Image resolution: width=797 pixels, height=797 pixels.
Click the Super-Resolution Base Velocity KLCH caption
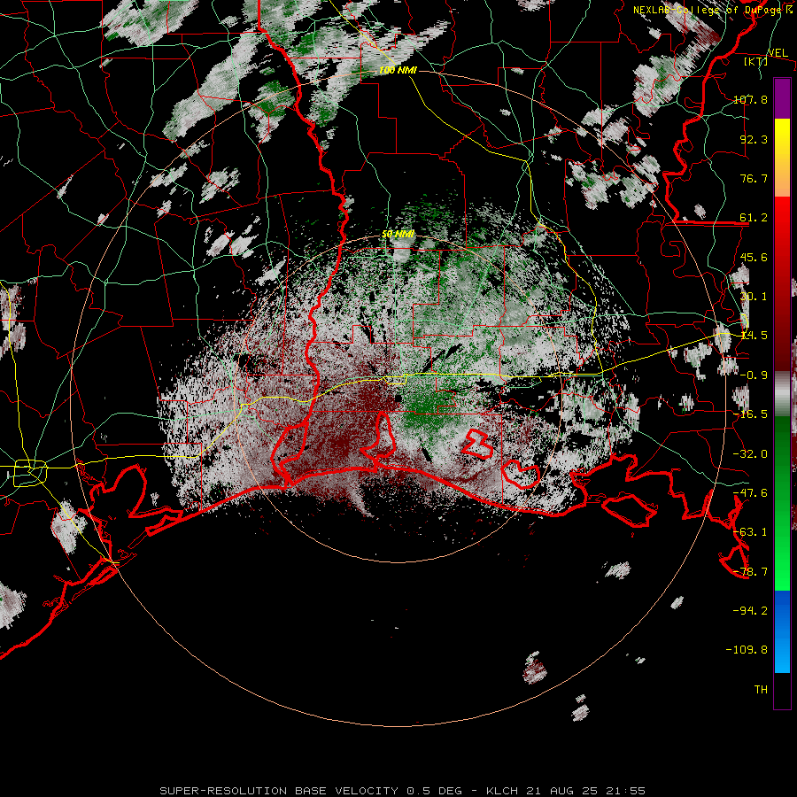(x=403, y=791)
